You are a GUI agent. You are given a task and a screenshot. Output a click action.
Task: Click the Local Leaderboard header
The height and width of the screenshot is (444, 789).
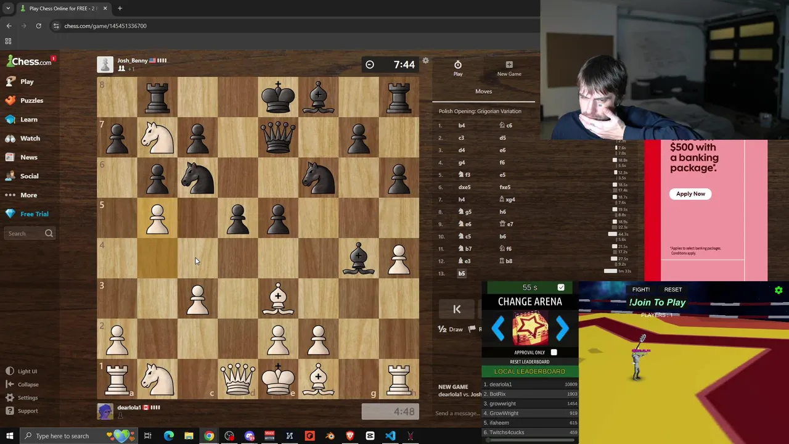pos(529,371)
